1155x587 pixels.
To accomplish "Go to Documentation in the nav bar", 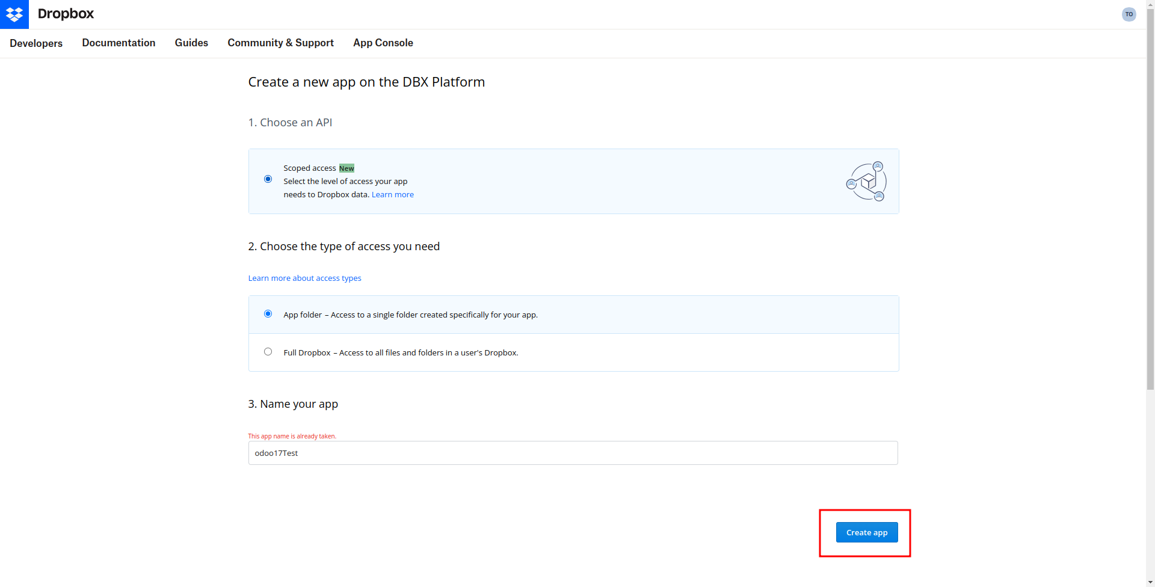I will click(x=119, y=43).
